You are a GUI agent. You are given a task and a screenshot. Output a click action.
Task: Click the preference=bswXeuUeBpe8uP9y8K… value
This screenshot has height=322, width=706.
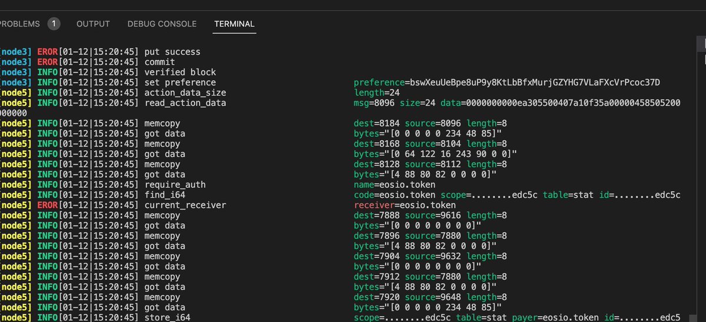pyautogui.click(x=507, y=82)
